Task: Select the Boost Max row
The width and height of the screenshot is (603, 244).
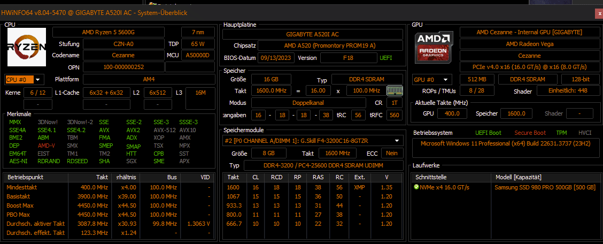Action: pos(108,205)
